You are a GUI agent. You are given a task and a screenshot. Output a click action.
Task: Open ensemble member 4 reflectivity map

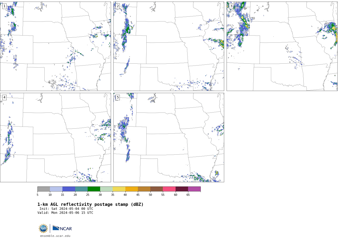click(56, 137)
